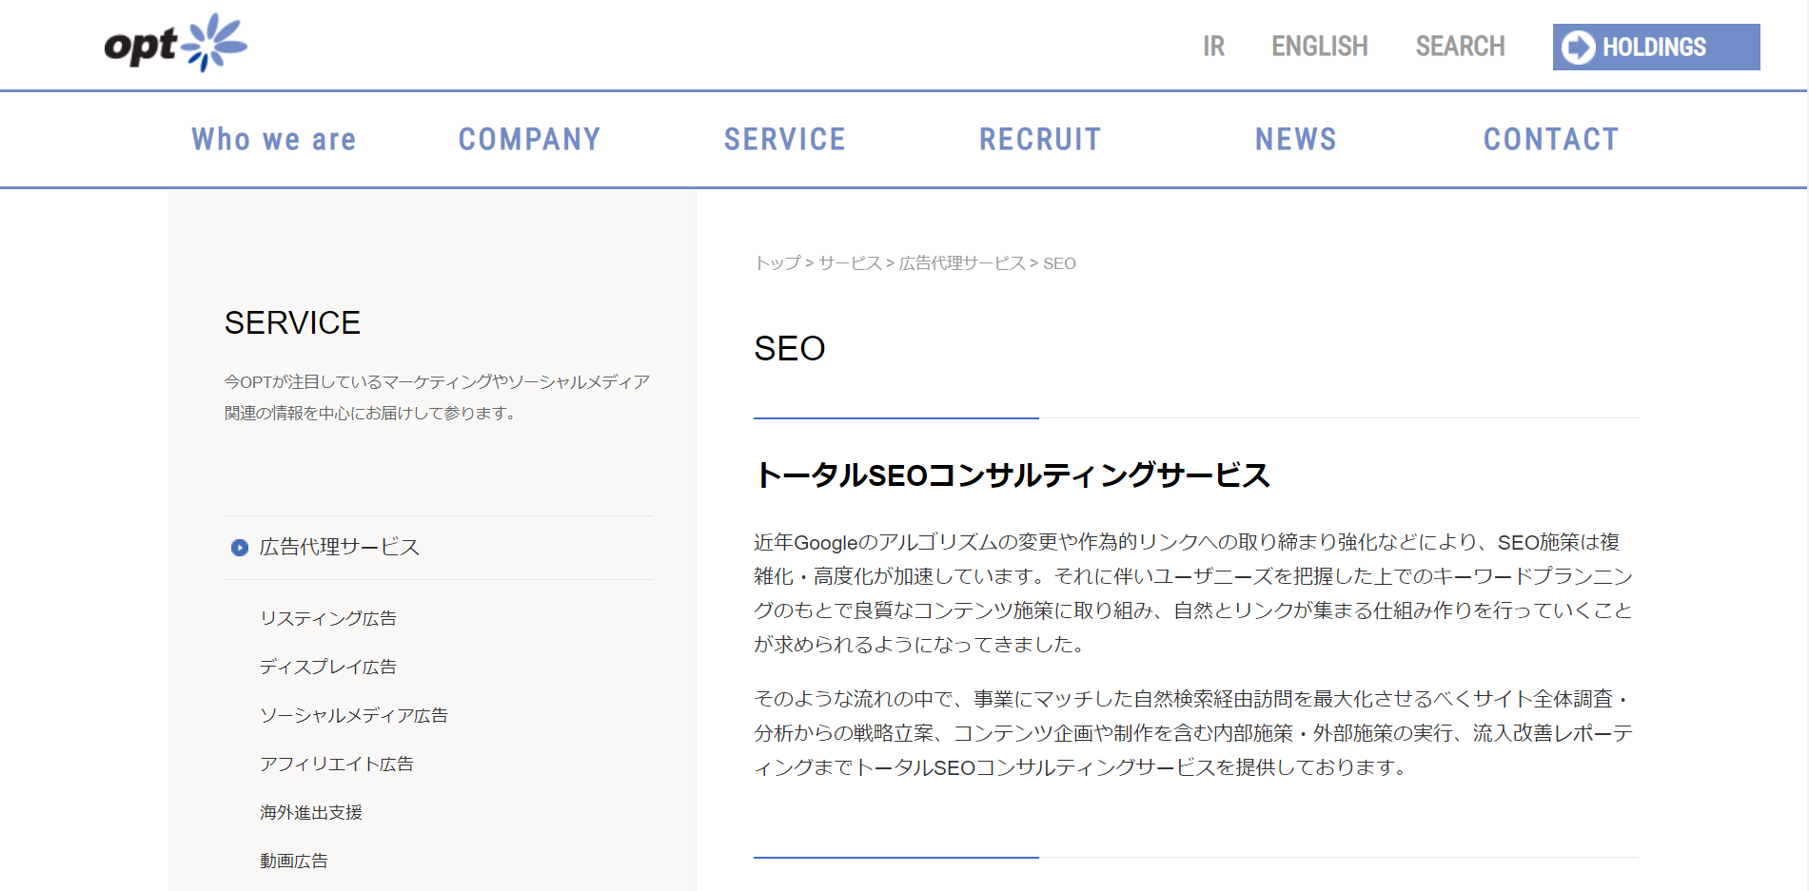Click the SERVICE sidebar heading

point(292,323)
